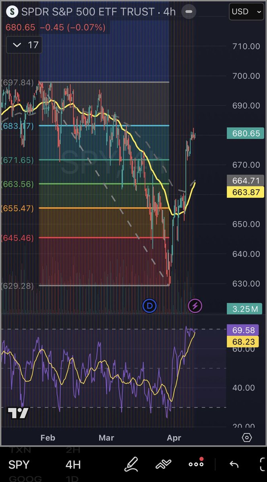Change the 4H timeframe interval
Screen dimensions: 267x482
tap(73, 465)
